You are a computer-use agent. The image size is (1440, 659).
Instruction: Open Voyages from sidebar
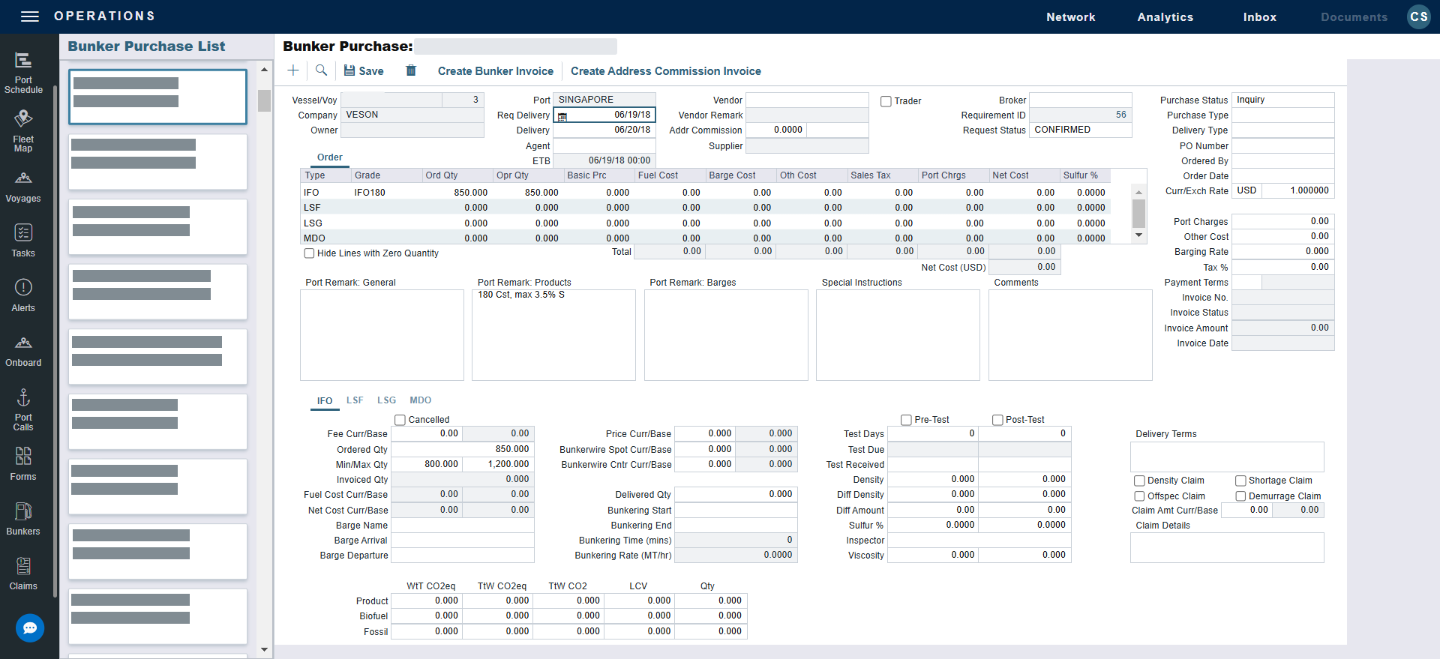23,187
